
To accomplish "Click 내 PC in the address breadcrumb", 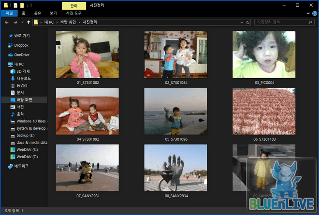I will (x=48, y=22).
